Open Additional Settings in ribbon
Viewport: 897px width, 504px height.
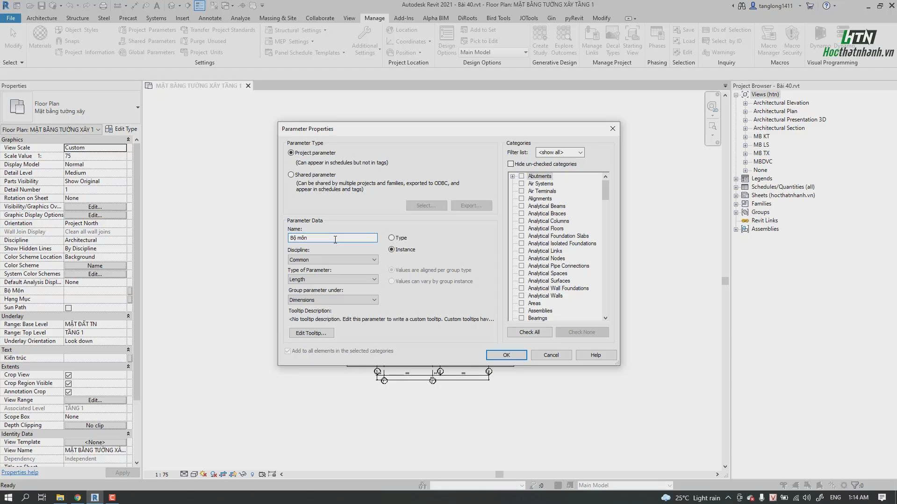[365, 41]
